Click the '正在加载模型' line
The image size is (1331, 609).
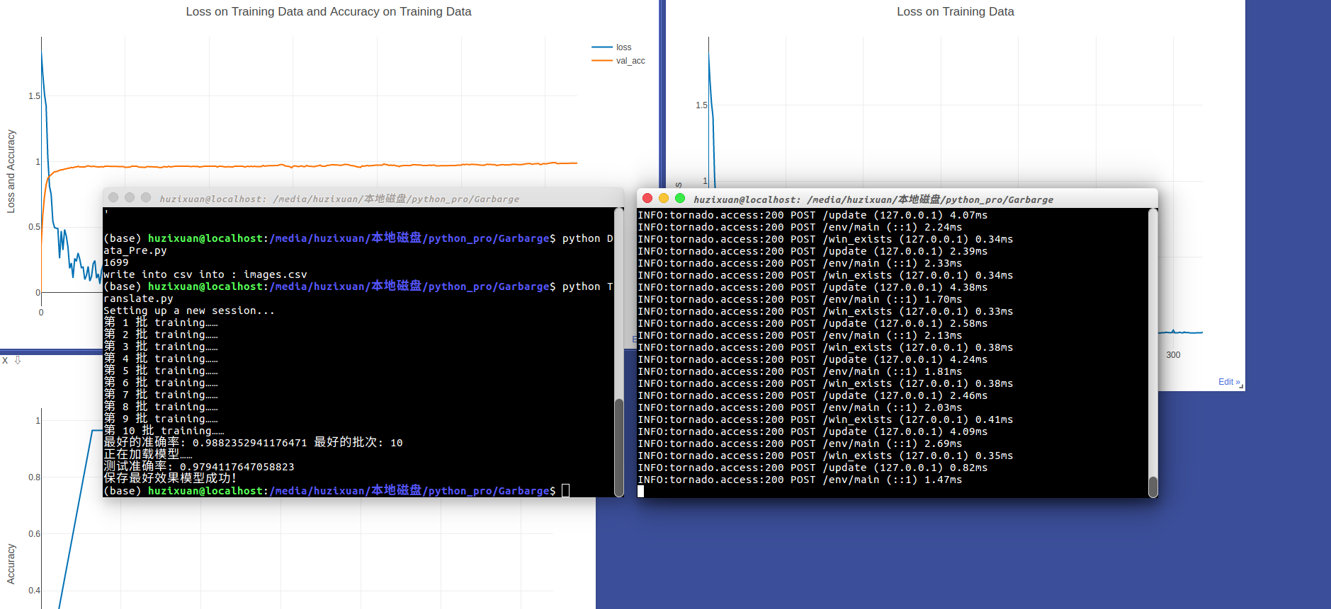pyautogui.click(x=148, y=455)
